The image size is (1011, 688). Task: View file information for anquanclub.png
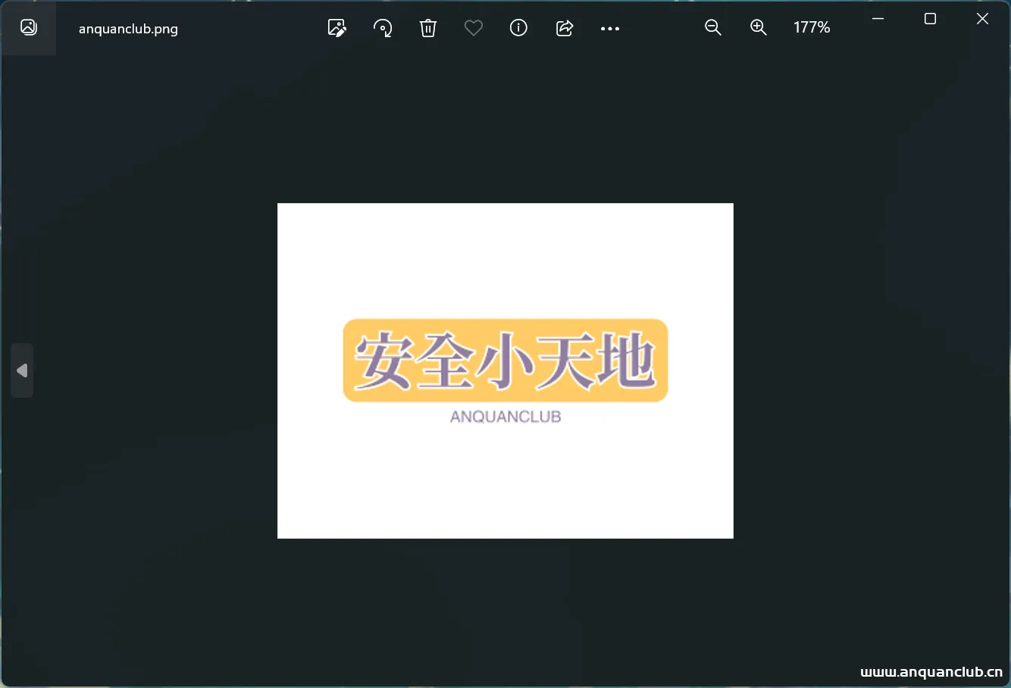(x=519, y=27)
